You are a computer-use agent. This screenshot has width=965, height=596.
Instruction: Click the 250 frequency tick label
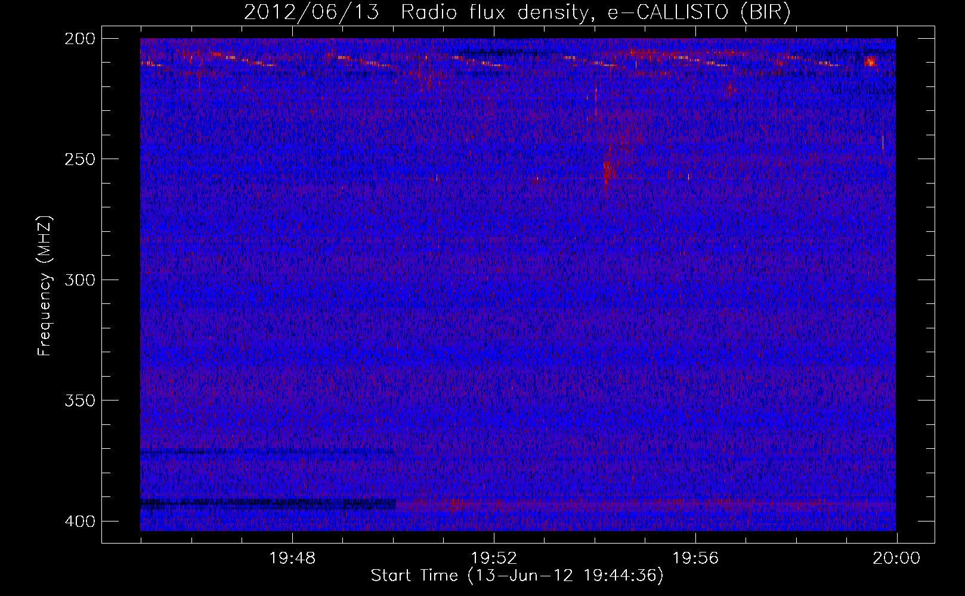pyautogui.click(x=80, y=159)
